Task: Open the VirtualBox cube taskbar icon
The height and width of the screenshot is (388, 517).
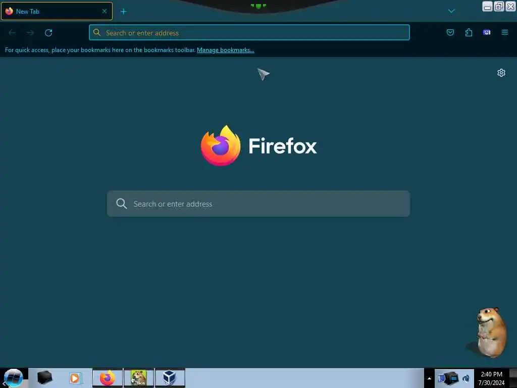Action: (x=170, y=378)
